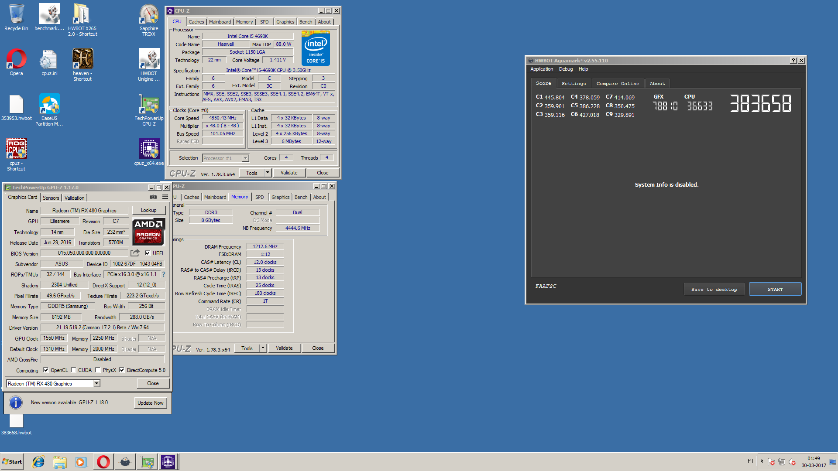Toggle the OpenCL checkbox
This screenshot has height=471, width=838.
[46, 370]
